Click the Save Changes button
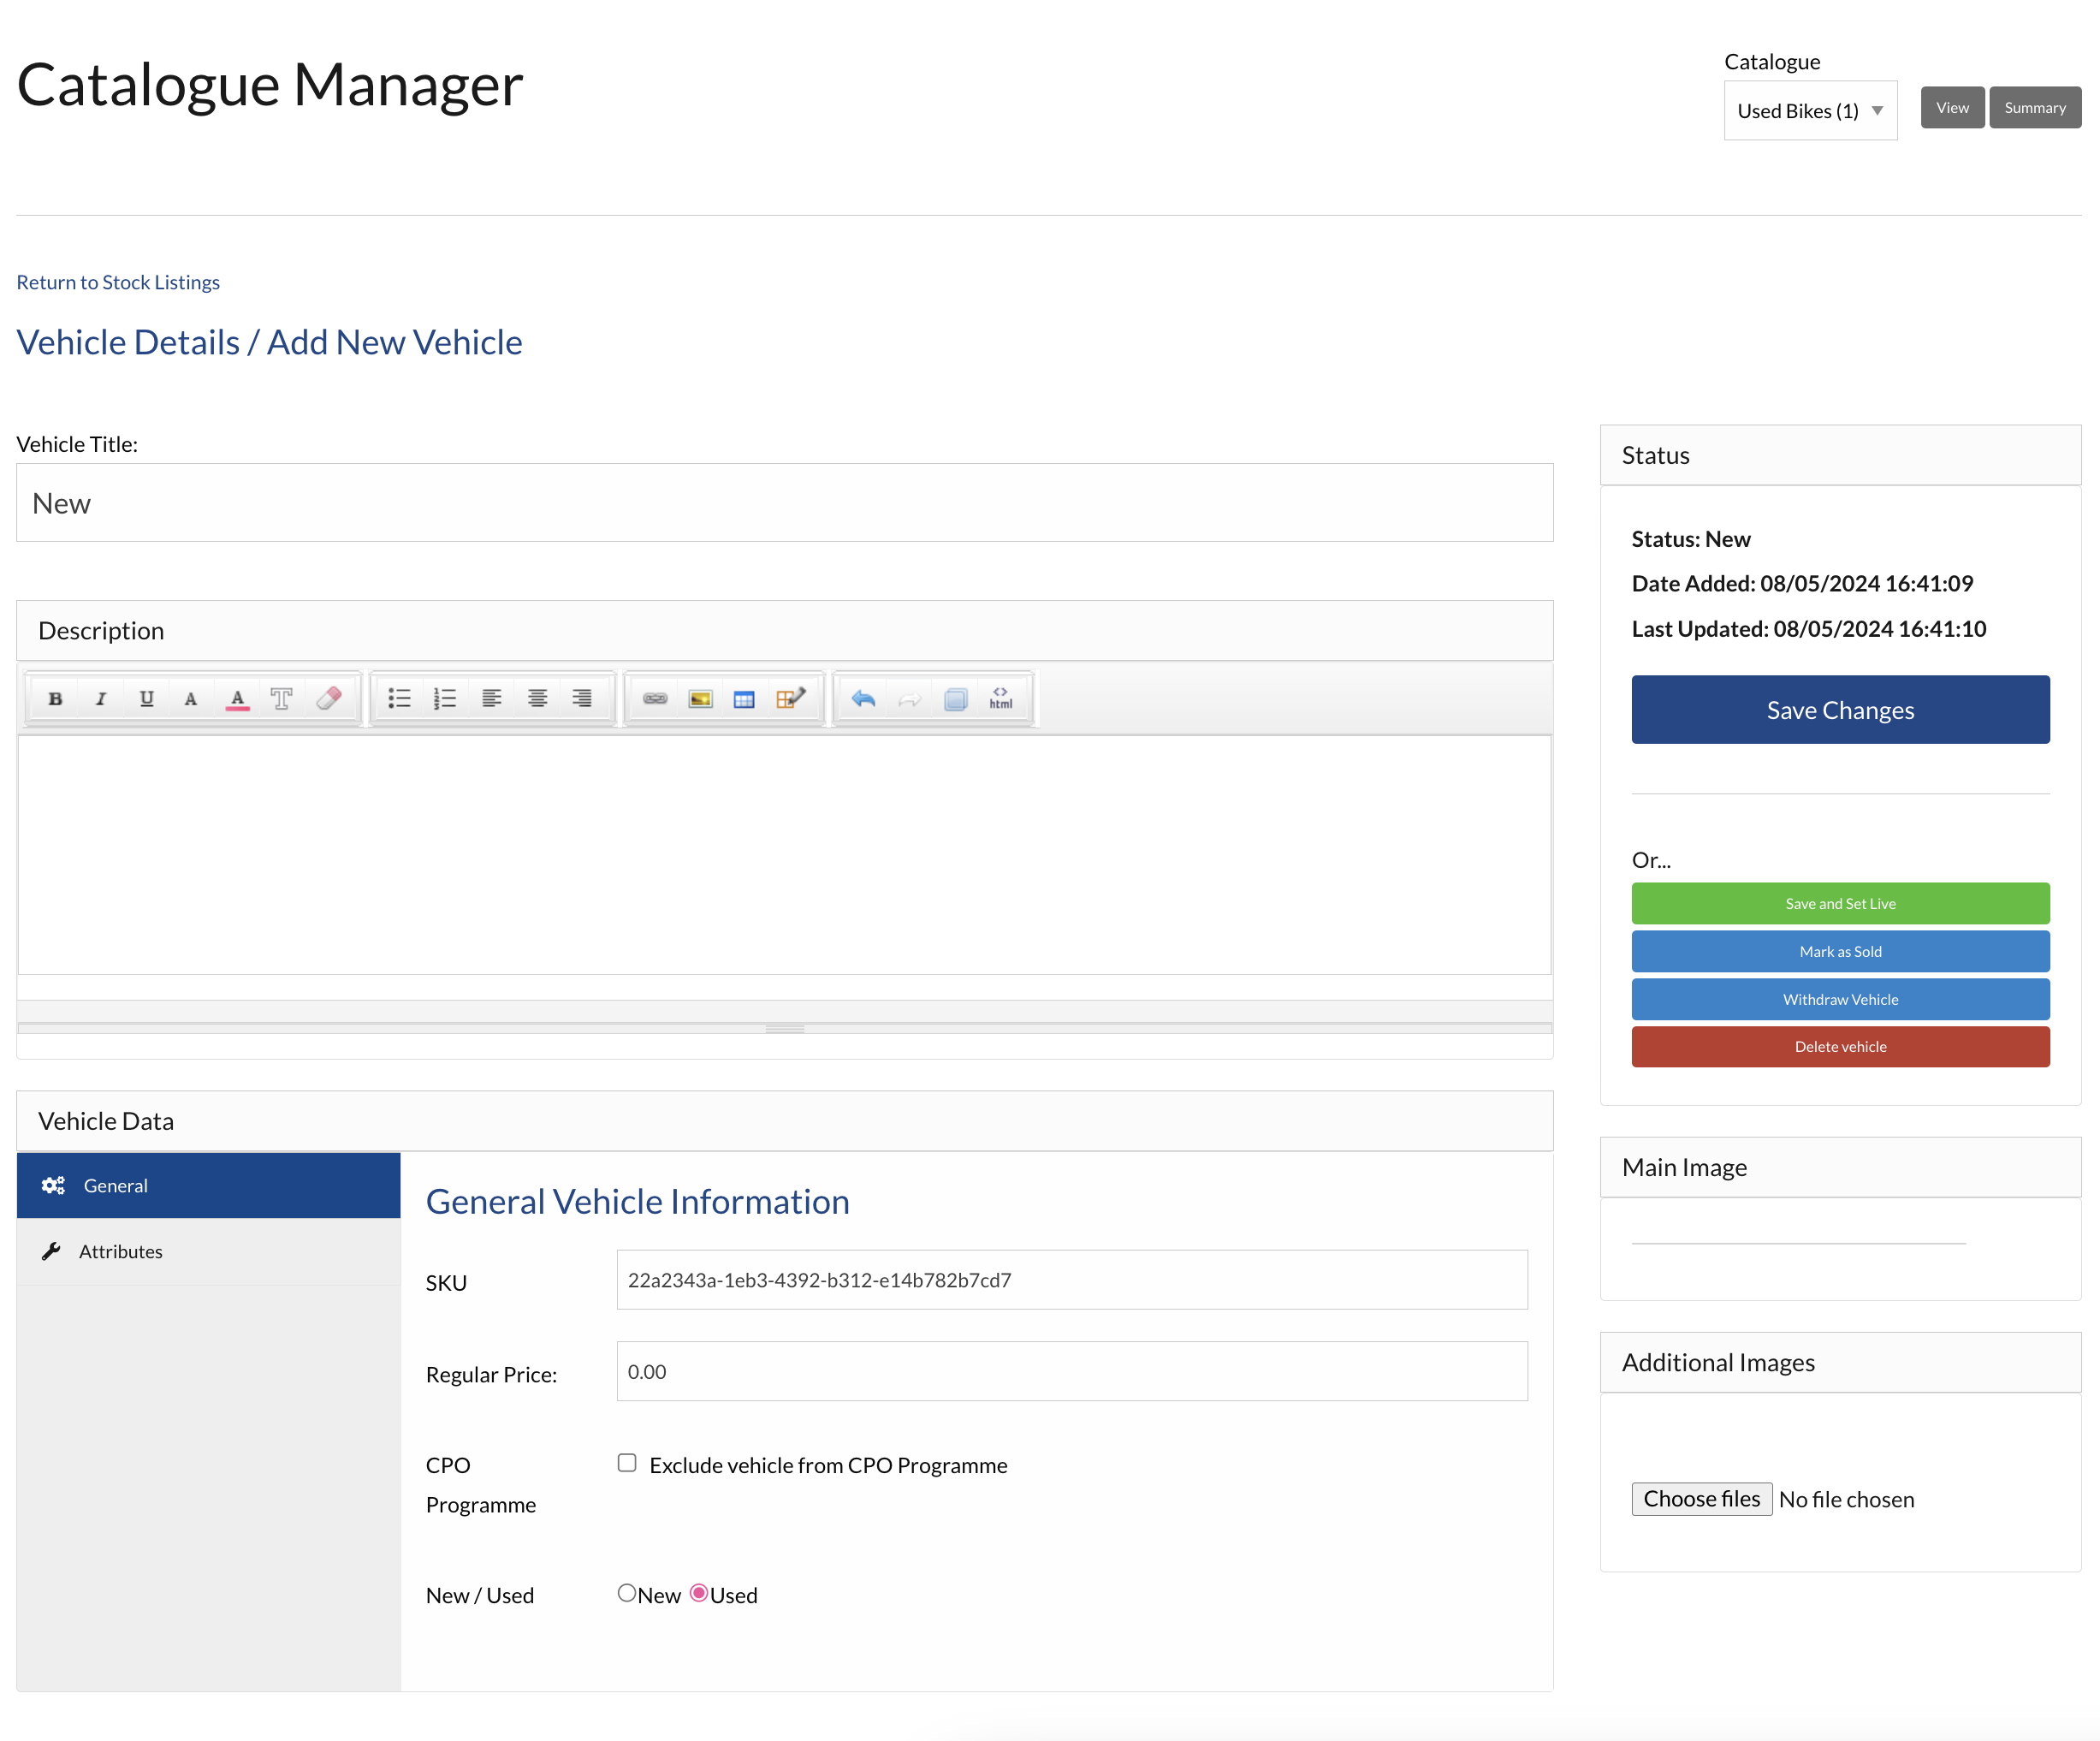Screen dimensions: 2100x1741 tap(1840, 710)
